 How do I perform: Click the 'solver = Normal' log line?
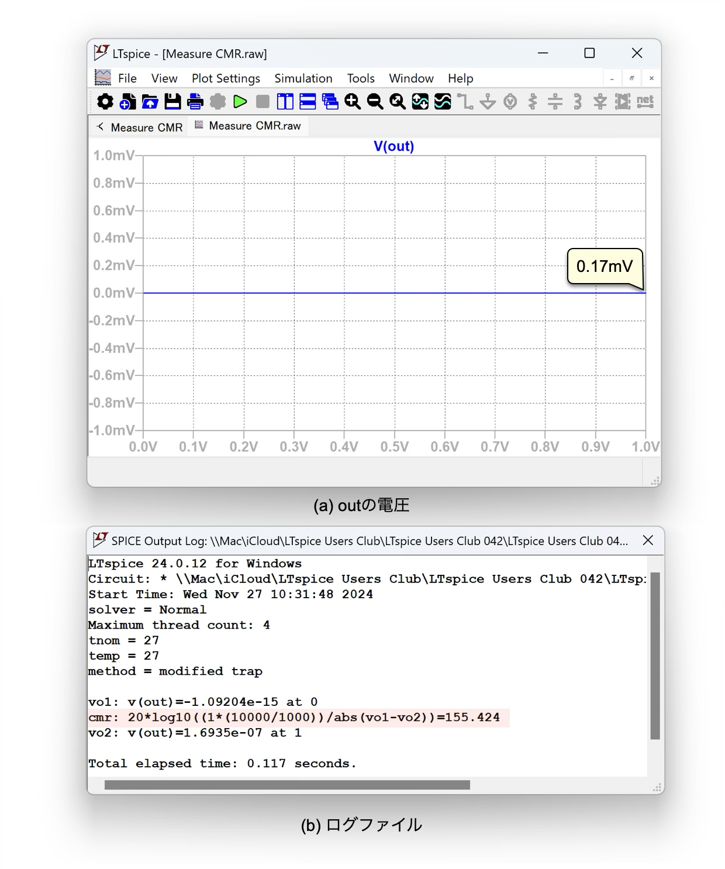(147, 609)
